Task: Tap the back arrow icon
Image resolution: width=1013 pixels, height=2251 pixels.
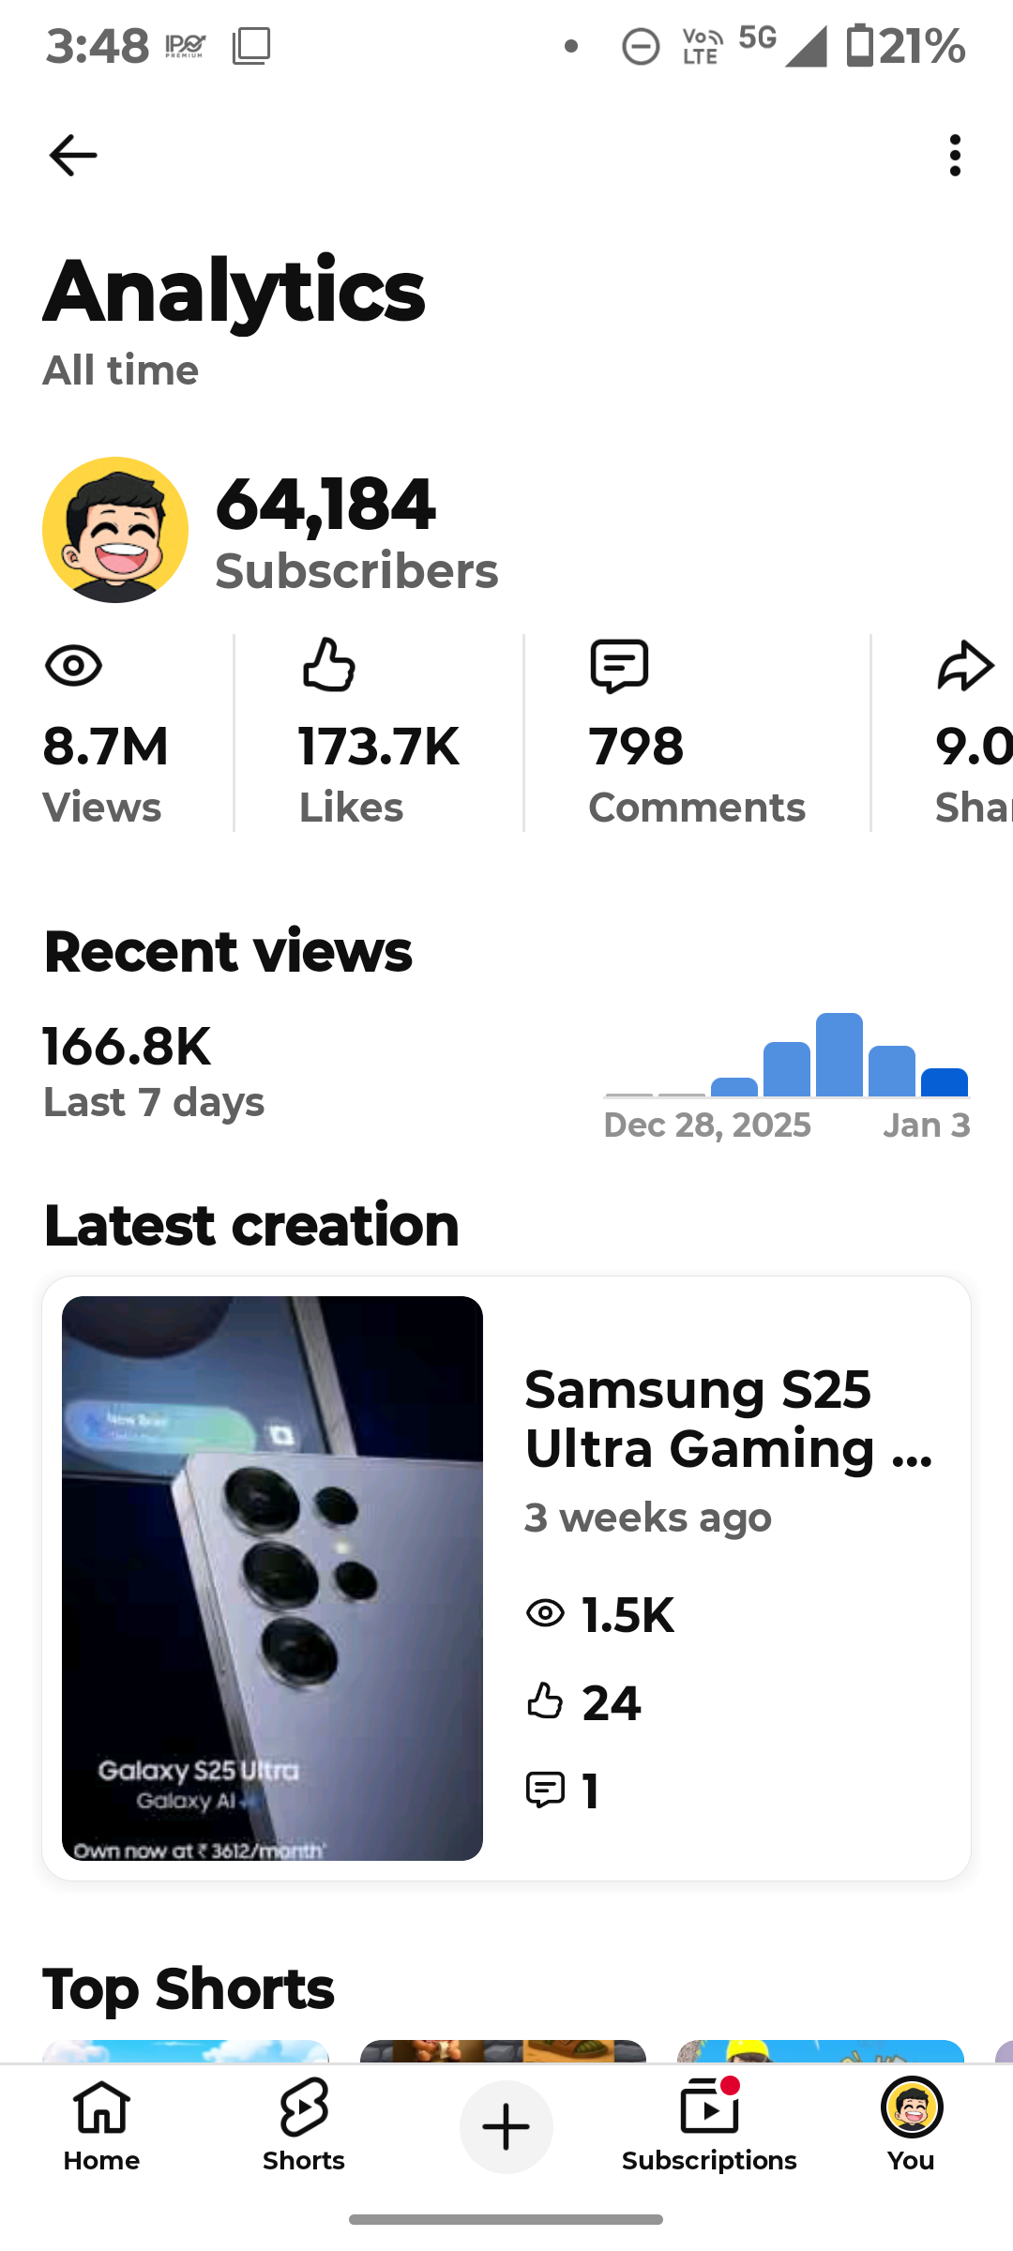Action: (x=73, y=156)
